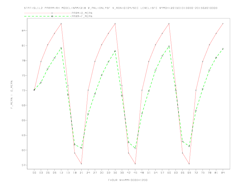This screenshot has height=188, width=243.
Task: Click x-axis tick label 12
Action: (x=61, y=173)
